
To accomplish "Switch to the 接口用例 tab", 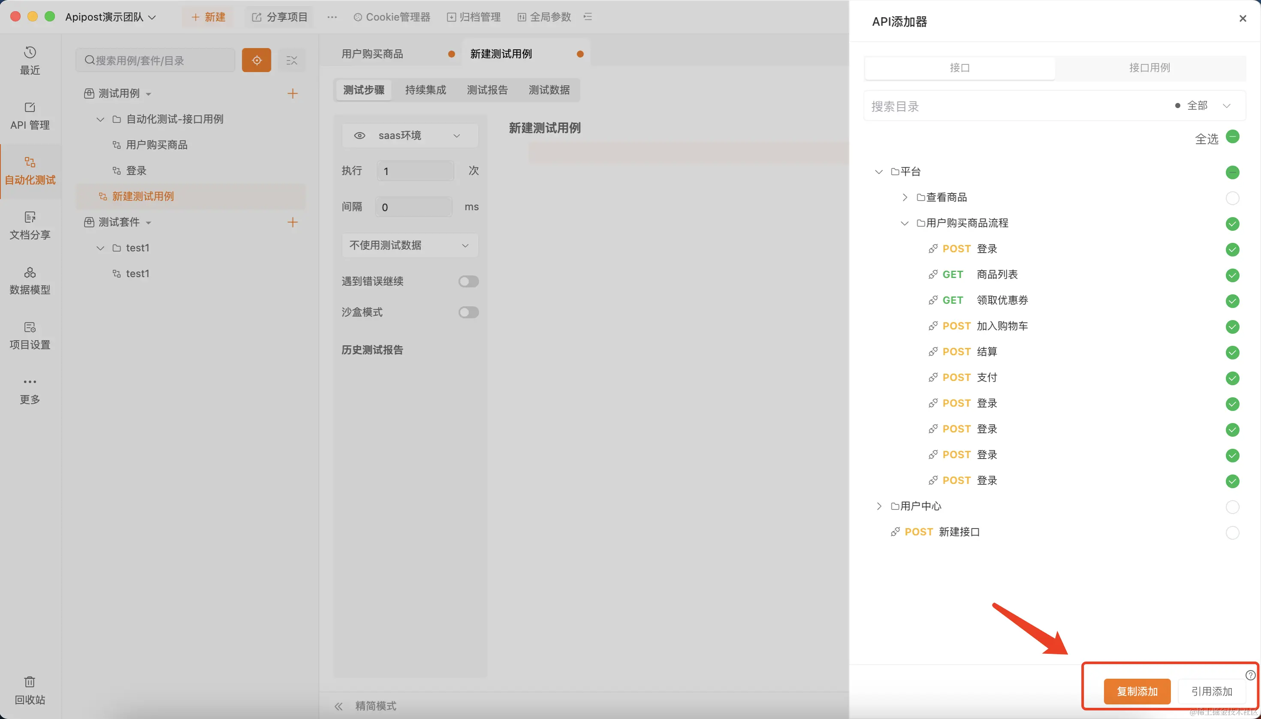I will (1149, 68).
